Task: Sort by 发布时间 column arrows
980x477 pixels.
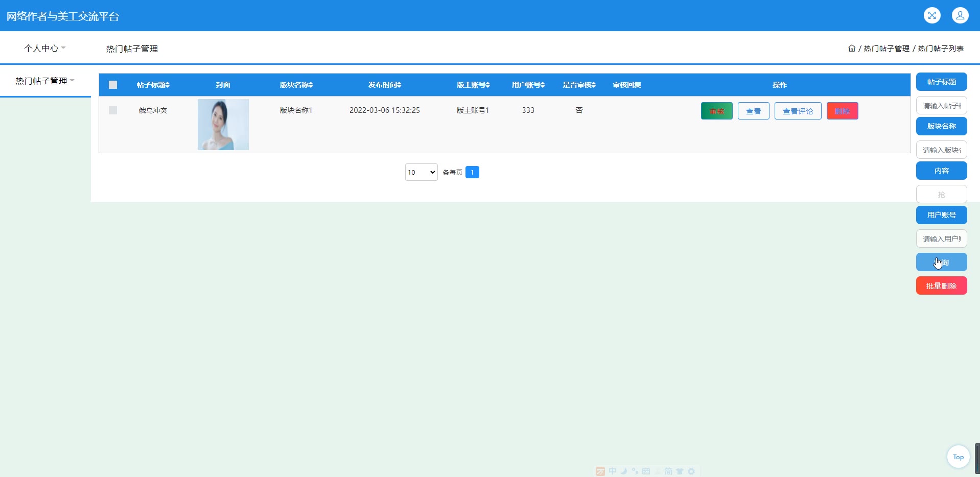Action: click(399, 85)
